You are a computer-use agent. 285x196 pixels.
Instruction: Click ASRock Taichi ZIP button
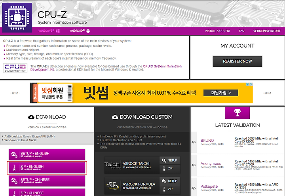click(x=170, y=169)
